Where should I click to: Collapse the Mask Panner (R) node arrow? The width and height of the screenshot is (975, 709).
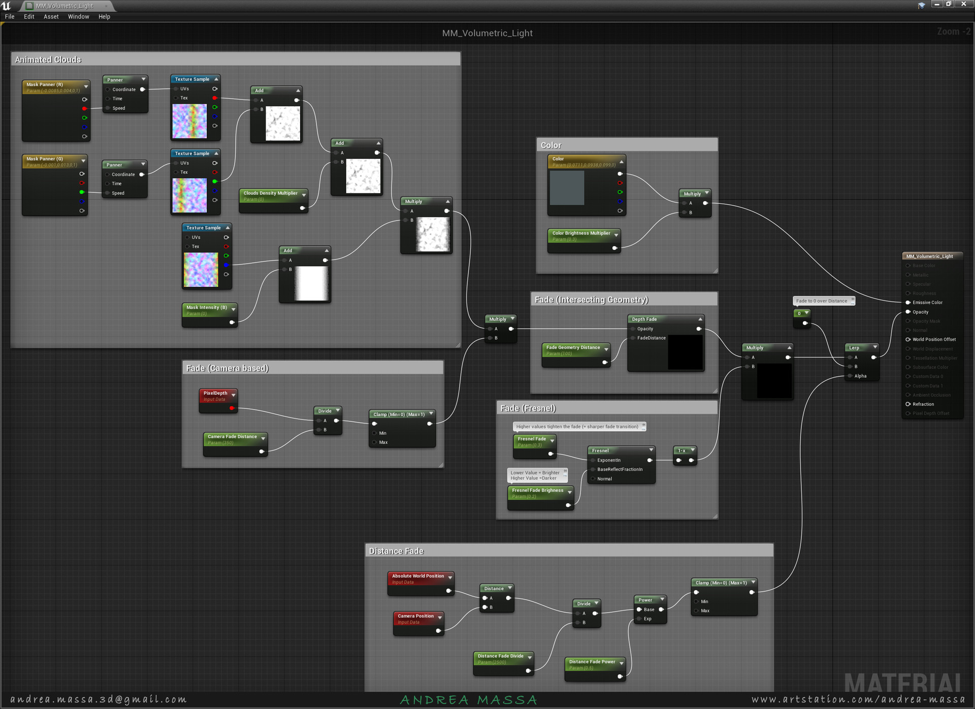(86, 87)
